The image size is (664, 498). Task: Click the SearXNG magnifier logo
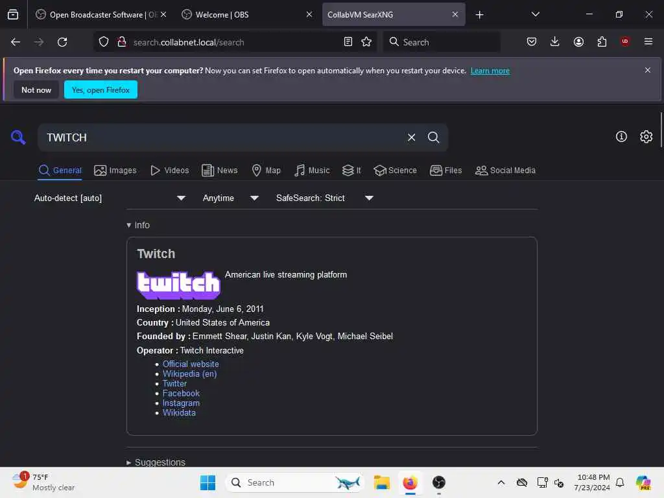pos(18,137)
